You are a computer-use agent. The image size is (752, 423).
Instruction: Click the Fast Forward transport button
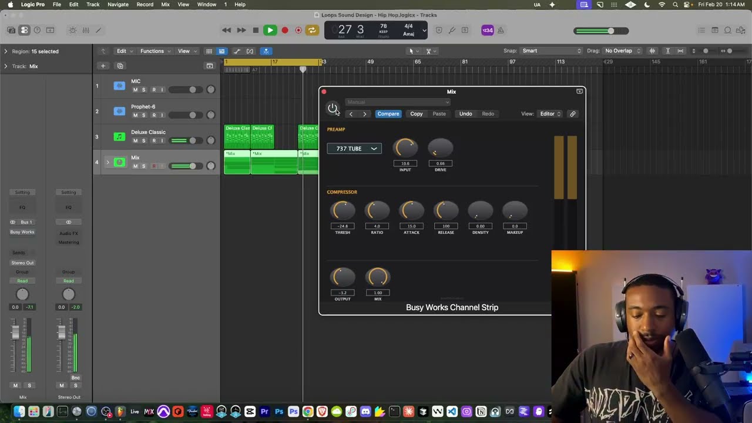click(241, 30)
